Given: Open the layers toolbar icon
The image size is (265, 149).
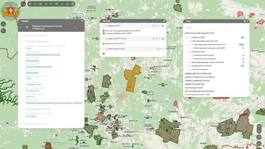Looking at the screenshot, I should tap(30, 4).
